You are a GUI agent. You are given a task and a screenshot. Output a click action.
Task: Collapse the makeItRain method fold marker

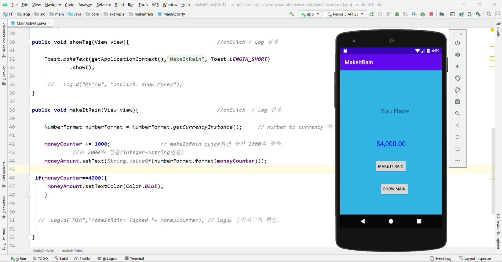(x=29, y=110)
